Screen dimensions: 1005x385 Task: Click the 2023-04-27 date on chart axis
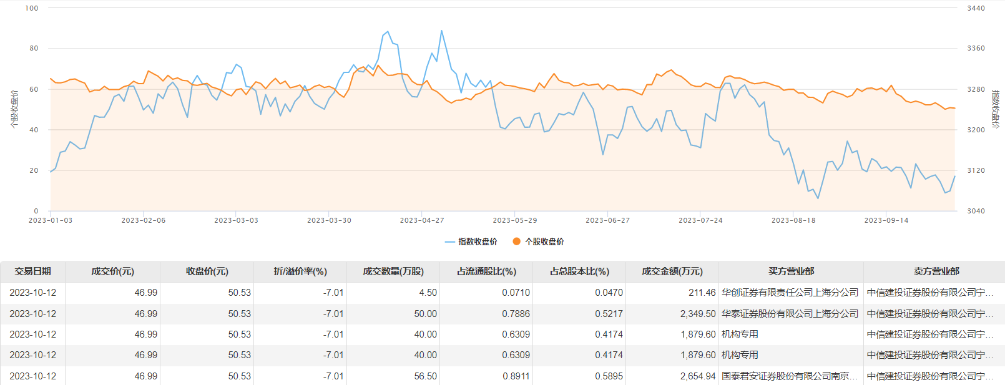[422, 220]
